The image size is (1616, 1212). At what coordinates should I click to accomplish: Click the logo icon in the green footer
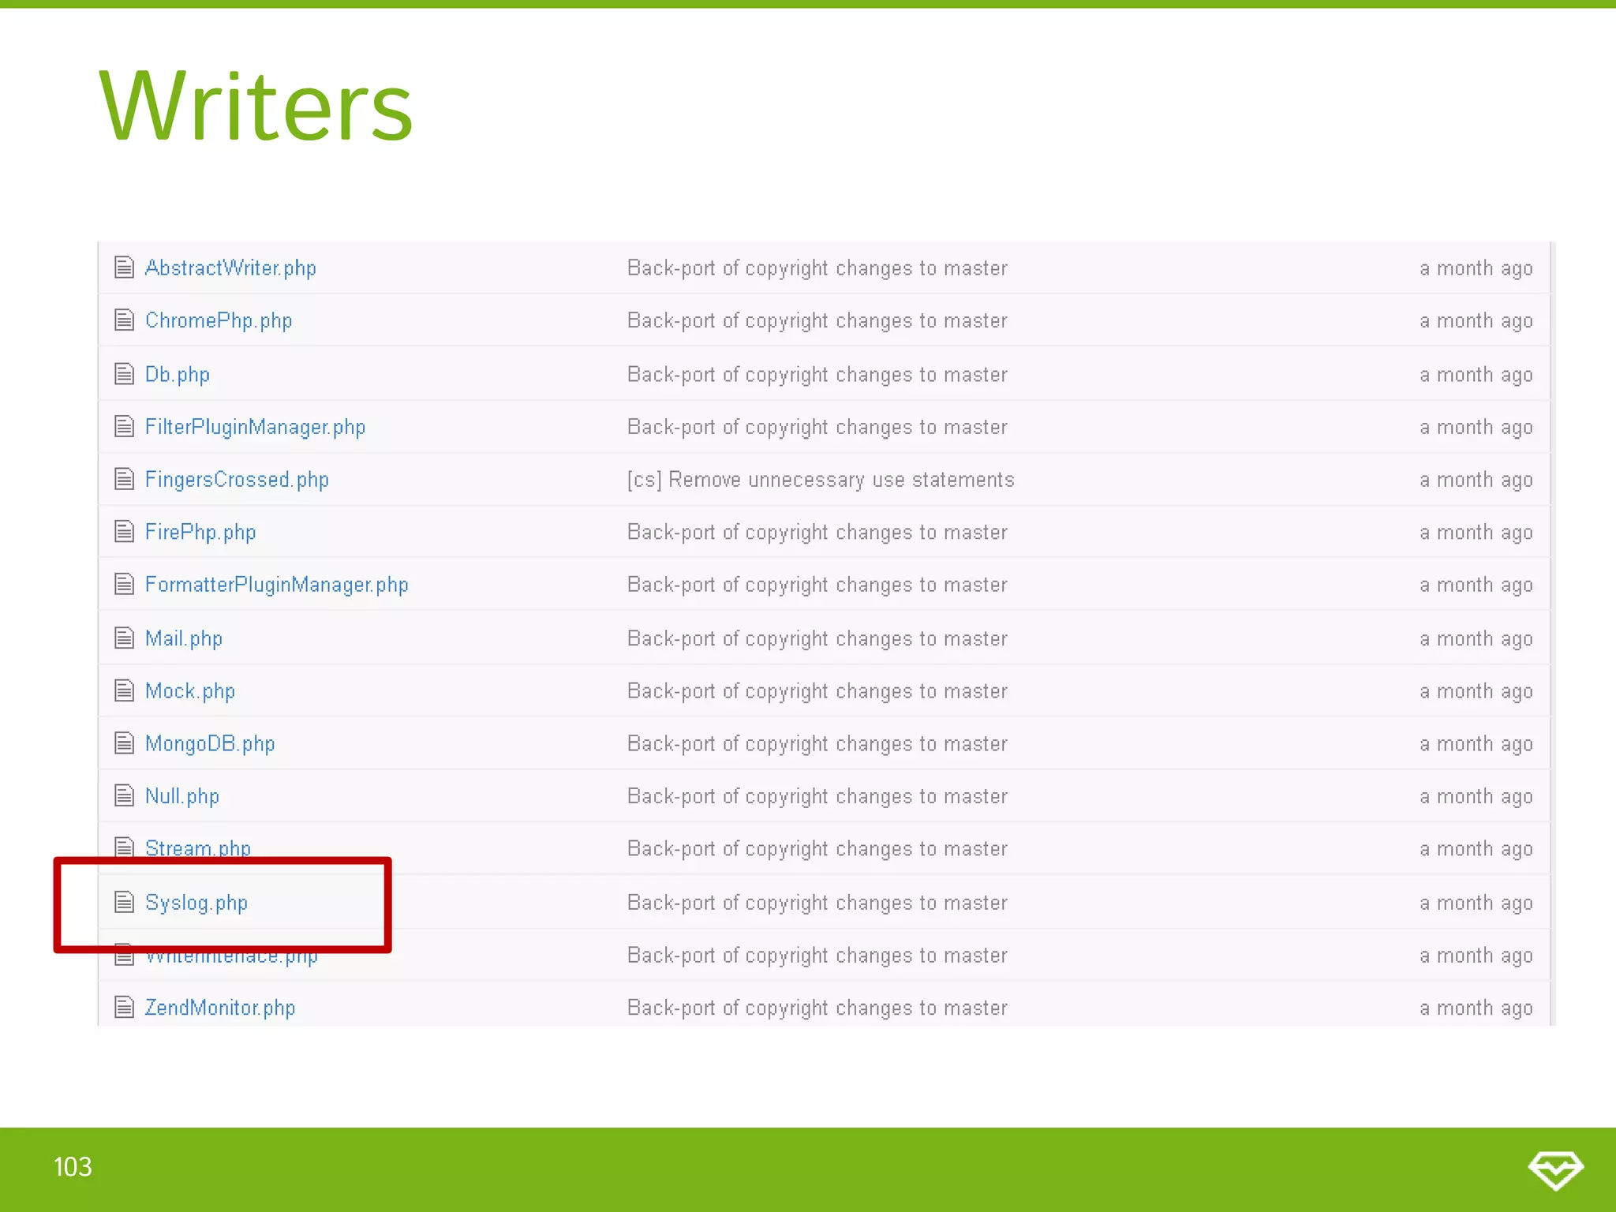1555,1170
